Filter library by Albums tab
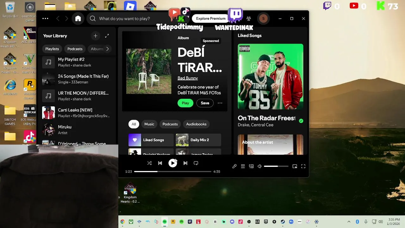The width and height of the screenshot is (405, 228). 97,49
